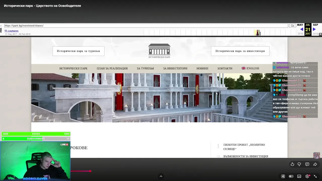Click the JUL 21 2017 date box
This screenshot has height=181, width=322.
[308, 29]
